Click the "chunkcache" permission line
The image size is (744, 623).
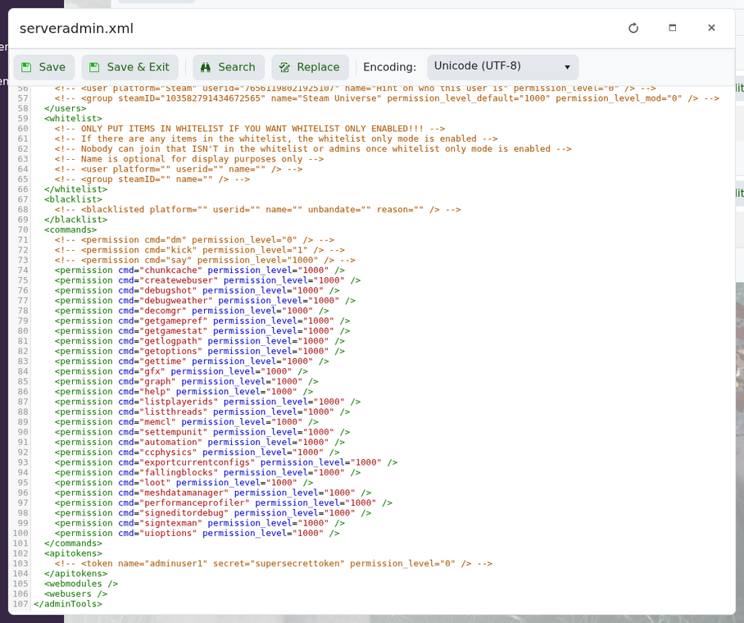coord(200,271)
